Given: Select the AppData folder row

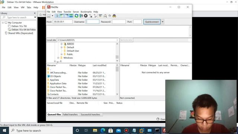Looking at the screenshot, I should click(81, 80).
